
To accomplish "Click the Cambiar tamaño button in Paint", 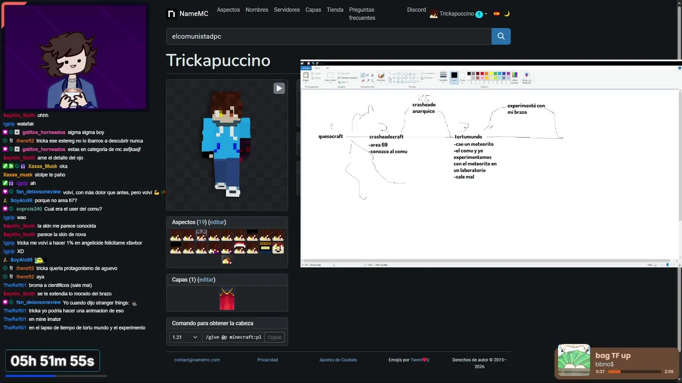I will [x=348, y=78].
